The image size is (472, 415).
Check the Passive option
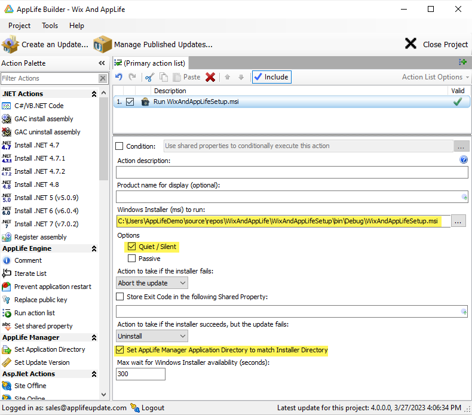131,259
